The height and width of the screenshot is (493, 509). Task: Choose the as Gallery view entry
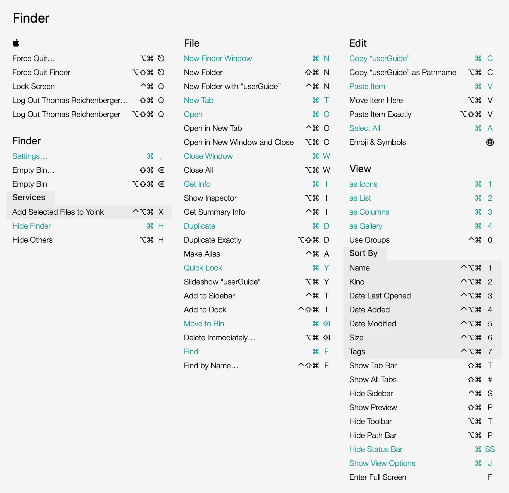pos(366,226)
